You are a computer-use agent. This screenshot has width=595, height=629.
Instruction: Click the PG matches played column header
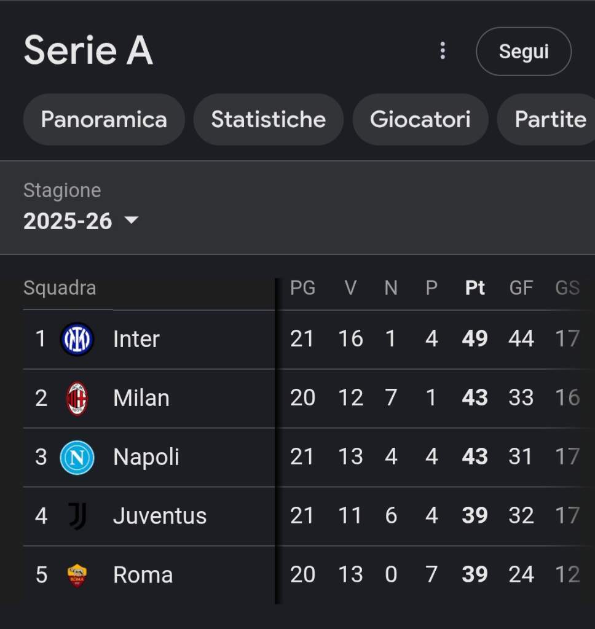pos(302,288)
